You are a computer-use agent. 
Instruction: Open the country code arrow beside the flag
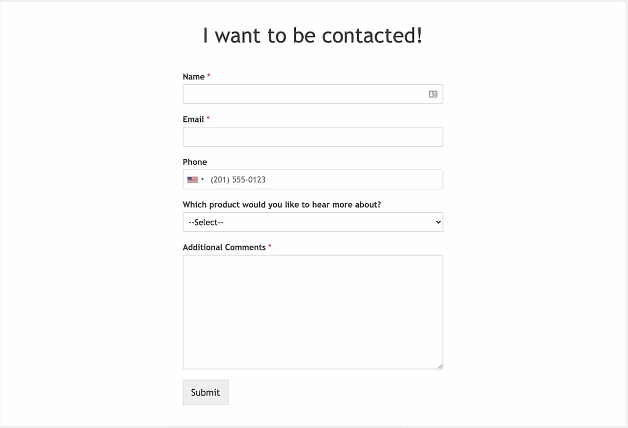tap(203, 179)
